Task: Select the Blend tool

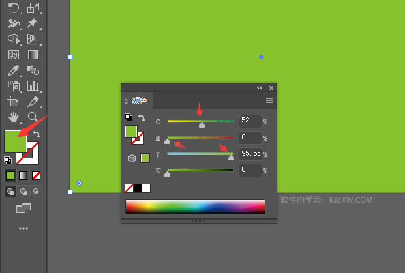Action: pos(33,70)
